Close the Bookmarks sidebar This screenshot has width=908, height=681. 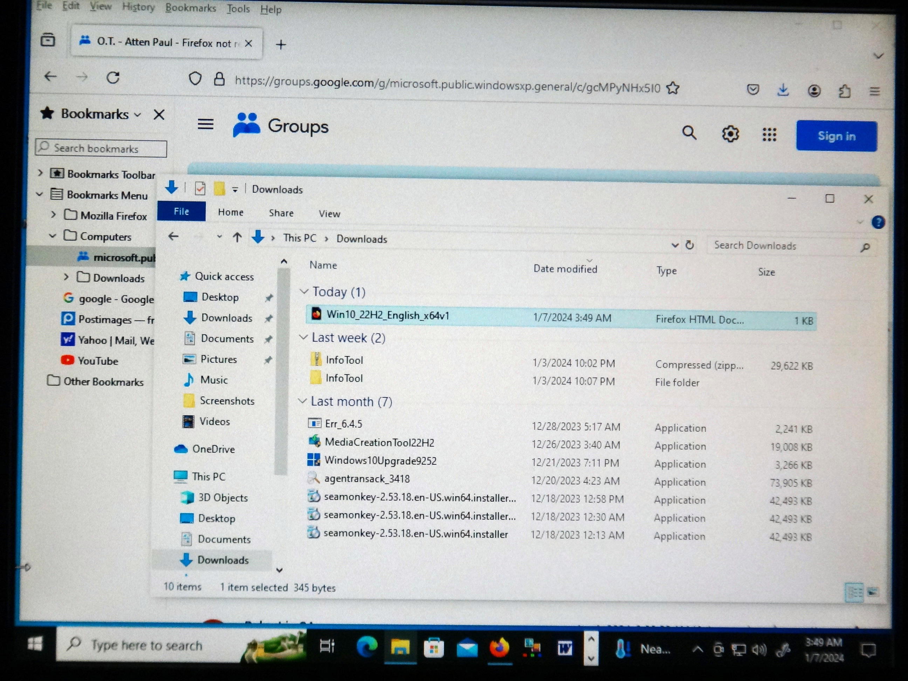[x=159, y=115]
